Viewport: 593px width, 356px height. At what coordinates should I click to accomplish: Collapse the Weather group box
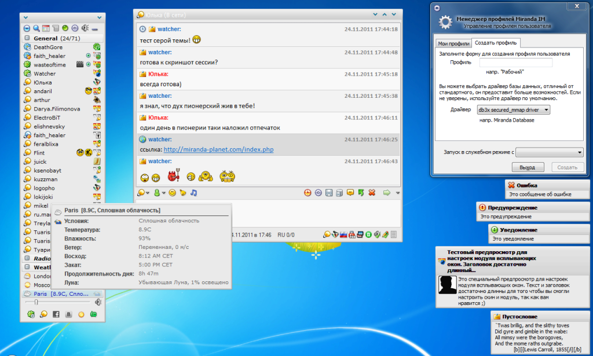click(27, 267)
